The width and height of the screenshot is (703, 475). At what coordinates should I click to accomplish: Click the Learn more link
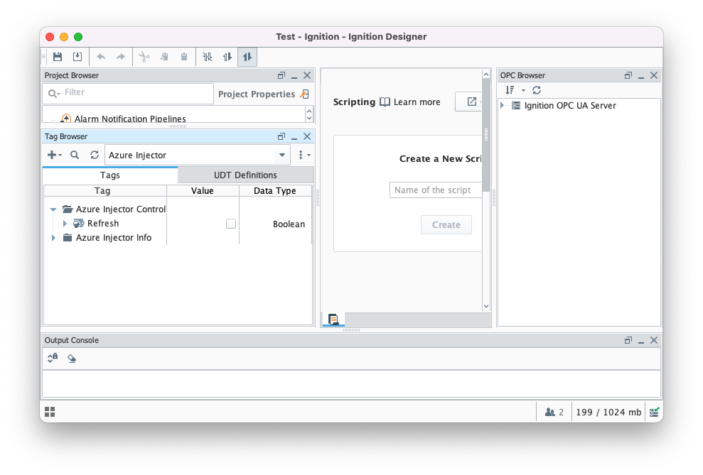coord(417,102)
